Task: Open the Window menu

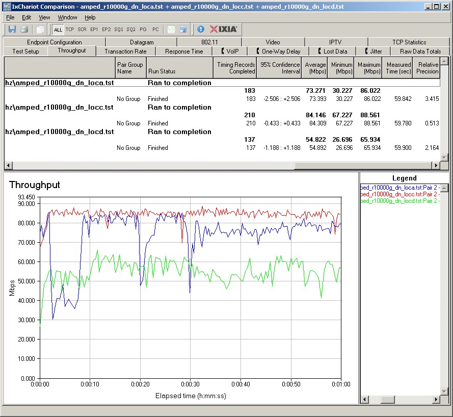Action: pyautogui.click(x=67, y=17)
